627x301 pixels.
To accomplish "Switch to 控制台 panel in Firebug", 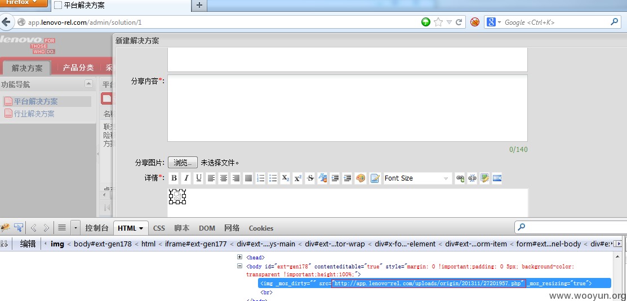I will 97,228.
